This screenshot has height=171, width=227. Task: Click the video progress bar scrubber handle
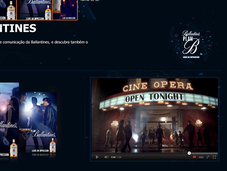tap(189, 153)
